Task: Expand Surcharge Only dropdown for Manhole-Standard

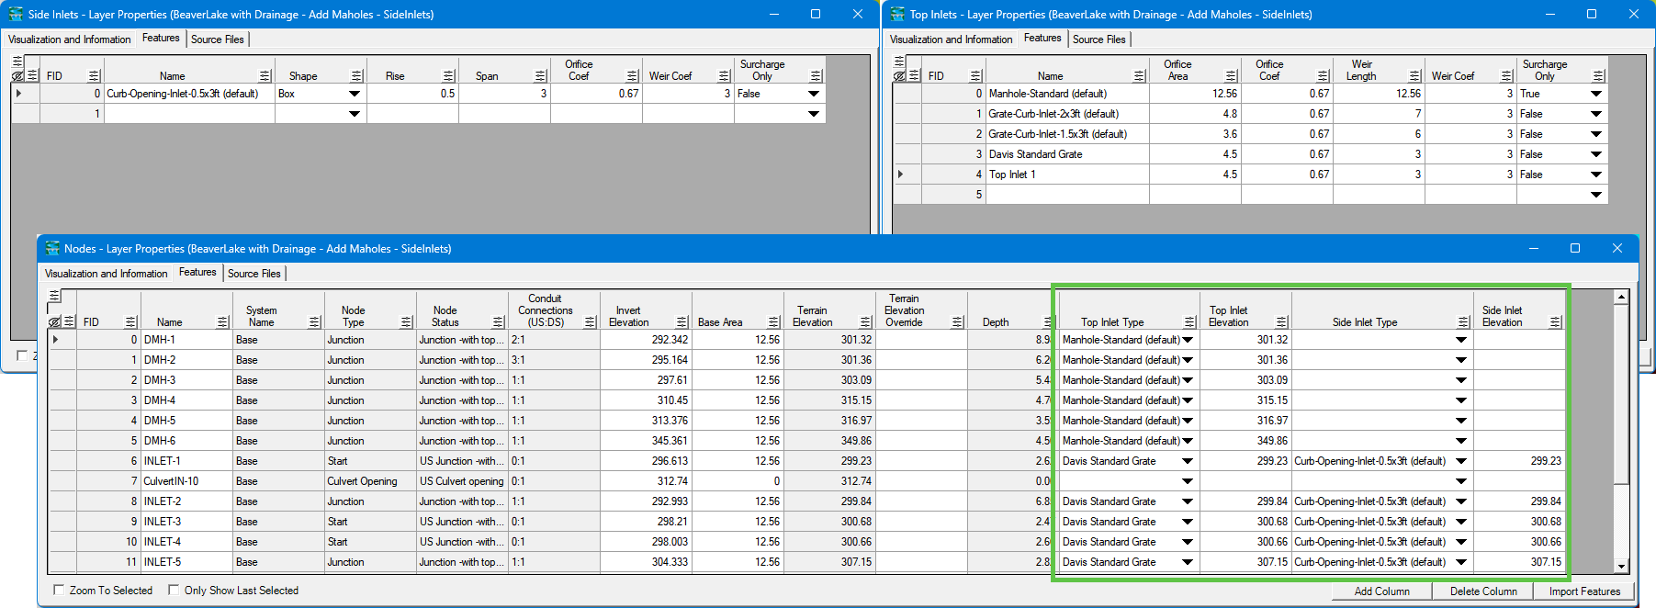Action: tap(1596, 94)
